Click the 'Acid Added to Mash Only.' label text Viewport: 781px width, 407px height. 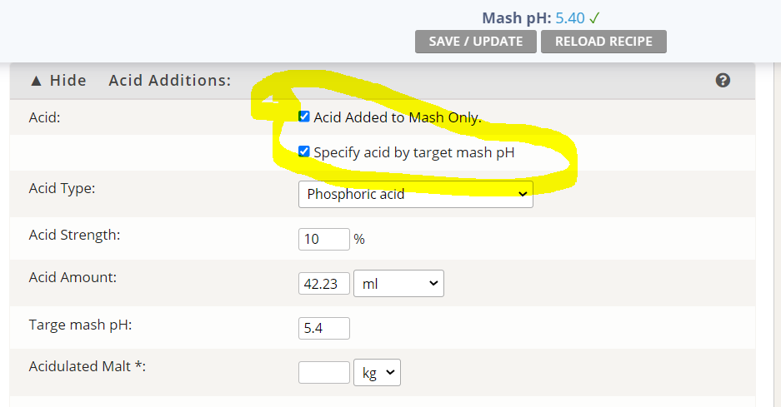pyautogui.click(x=398, y=117)
